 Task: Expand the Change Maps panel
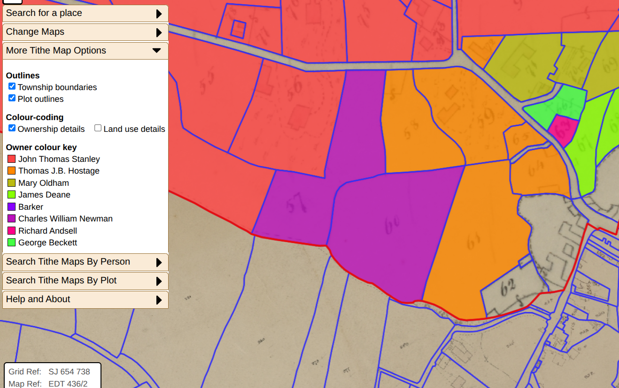pyautogui.click(x=85, y=32)
